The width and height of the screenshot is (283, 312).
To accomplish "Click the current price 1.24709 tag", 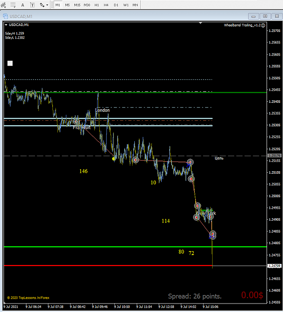I will coord(275,266).
